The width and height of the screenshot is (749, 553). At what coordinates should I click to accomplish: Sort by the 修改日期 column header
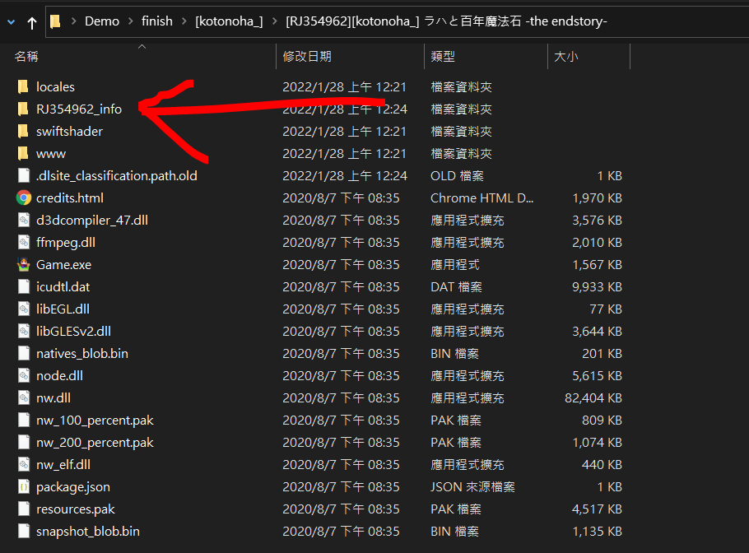tap(307, 56)
